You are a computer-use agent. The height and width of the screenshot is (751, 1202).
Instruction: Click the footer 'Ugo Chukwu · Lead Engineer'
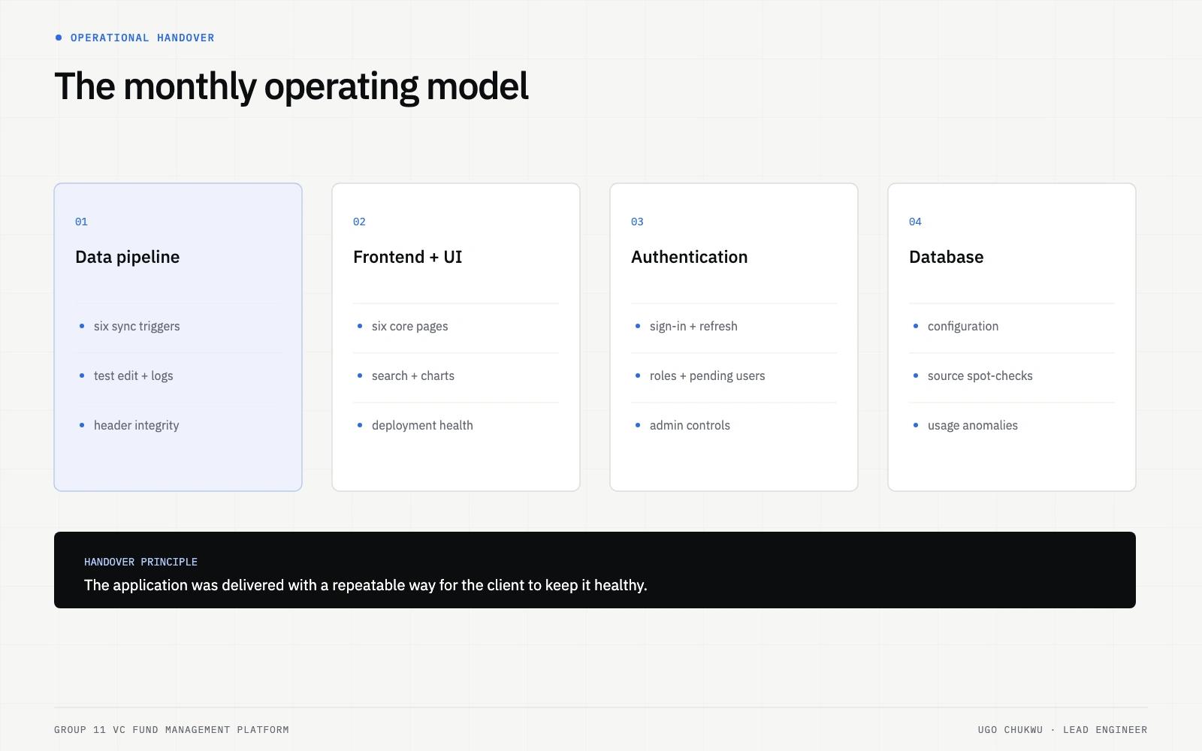point(1062,729)
